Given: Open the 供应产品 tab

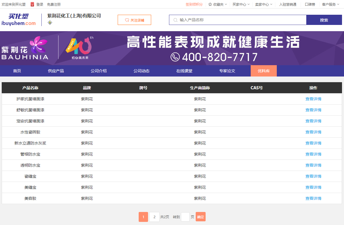Looking at the screenshot, I should coord(56,71).
